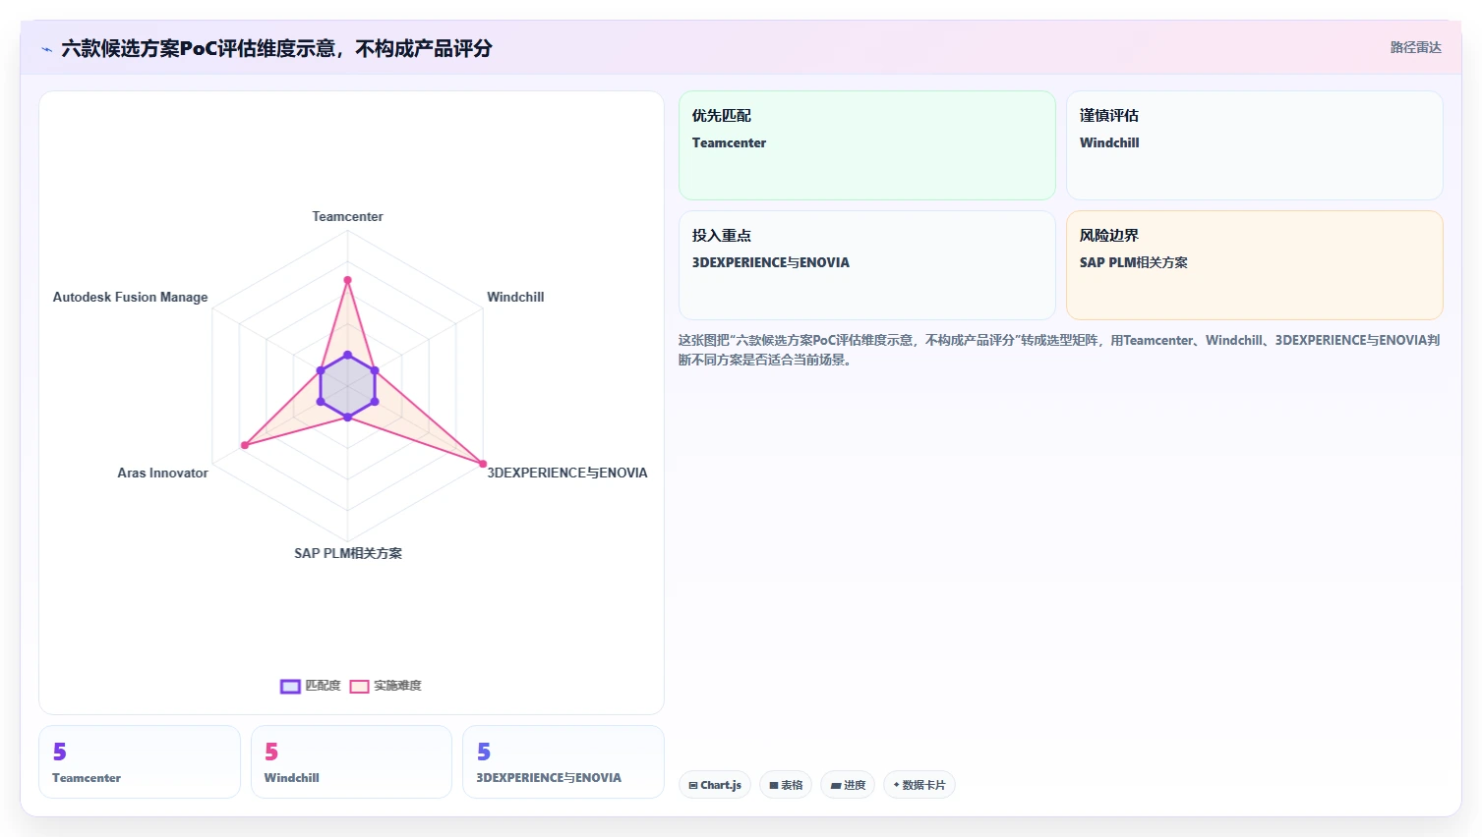This screenshot has height=837, width=1482.
Task: Click the 数据卡片 tag chip
Action: click(x=919, y=785)
